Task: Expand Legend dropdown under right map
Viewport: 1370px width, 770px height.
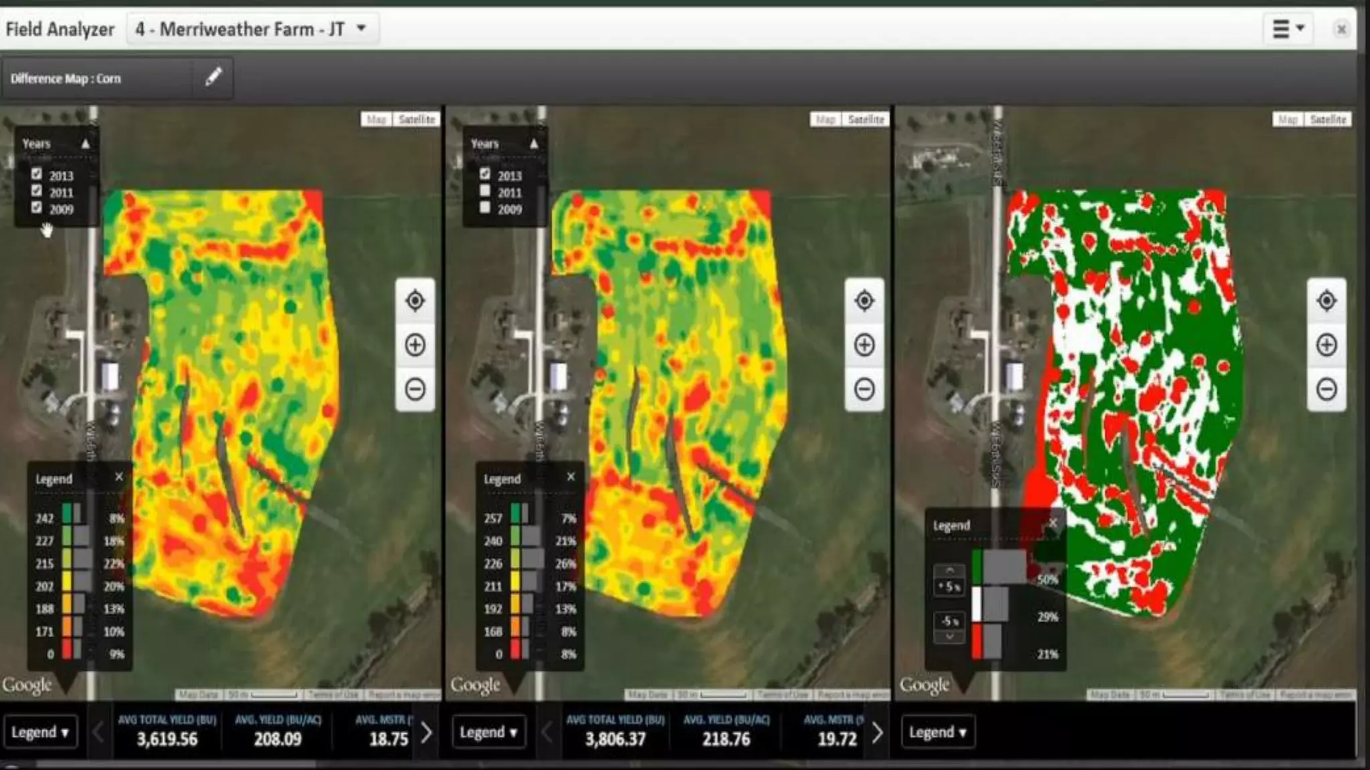Action: point(937,733)
